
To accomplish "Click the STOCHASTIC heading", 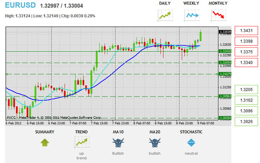I will tap(191, 132).
